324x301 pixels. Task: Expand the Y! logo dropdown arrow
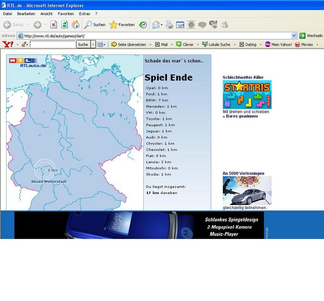tap(17, 45)
